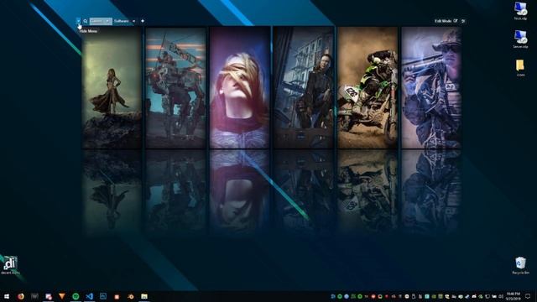
Task: Add a new tab with the plus icon
Action: coord(143,21)
